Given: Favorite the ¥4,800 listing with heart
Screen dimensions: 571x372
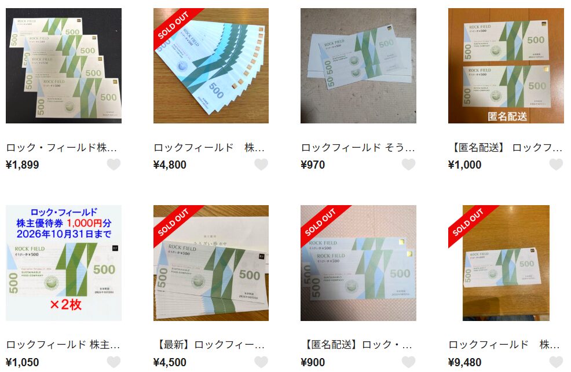Looking at the screenshot, I should point(261,165).
